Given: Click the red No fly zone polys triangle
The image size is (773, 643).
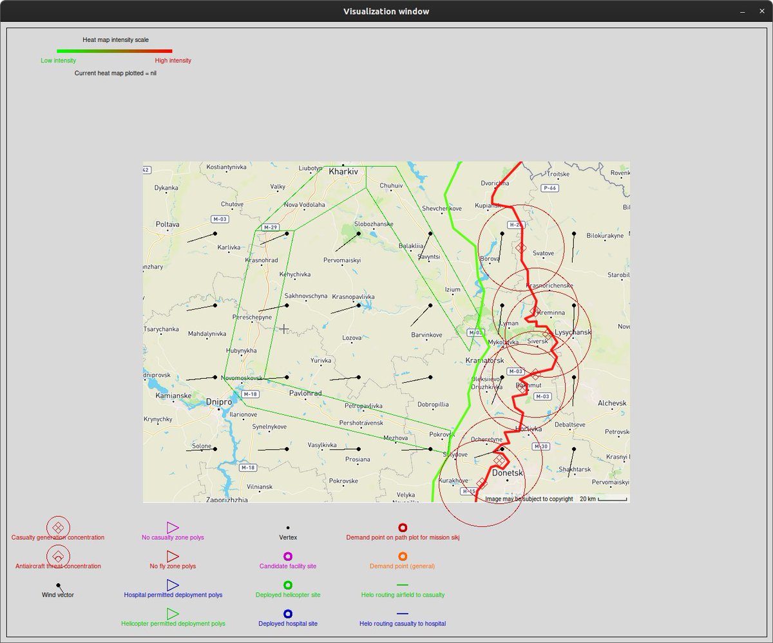Looking at the screenshot, I should coord(173,555).
